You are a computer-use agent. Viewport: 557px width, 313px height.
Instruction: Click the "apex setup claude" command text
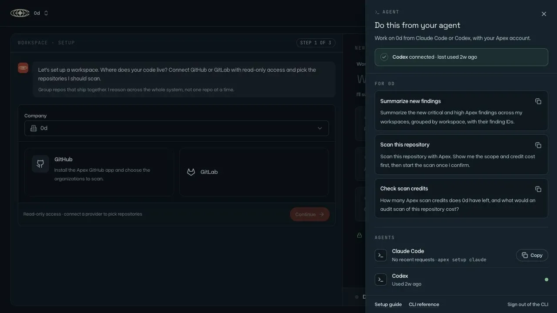pos(462,260)
